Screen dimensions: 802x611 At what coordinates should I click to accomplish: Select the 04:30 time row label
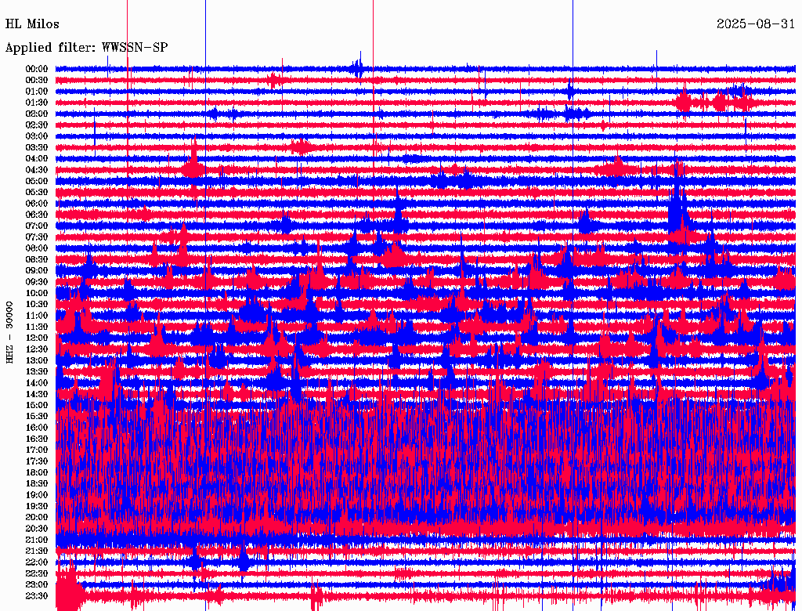tap(37, 170)
